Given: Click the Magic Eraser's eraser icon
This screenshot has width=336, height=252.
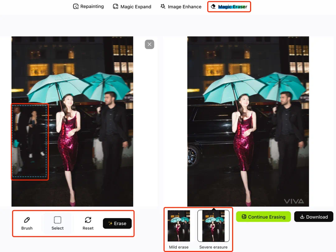Looking at the screenshot, I should [213, 7].
